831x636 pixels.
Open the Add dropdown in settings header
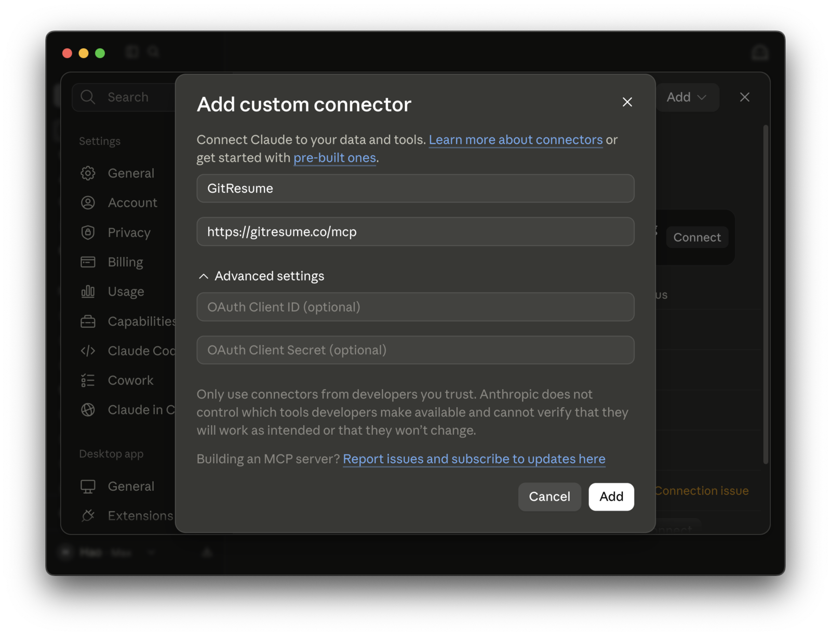[x=687, y=98]
